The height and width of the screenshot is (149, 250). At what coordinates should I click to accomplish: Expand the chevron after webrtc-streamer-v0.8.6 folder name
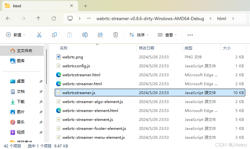pyautogui.click(x=211, y=19)
